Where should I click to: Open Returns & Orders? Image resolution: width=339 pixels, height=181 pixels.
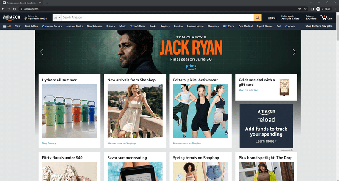(x=311, y=18)
